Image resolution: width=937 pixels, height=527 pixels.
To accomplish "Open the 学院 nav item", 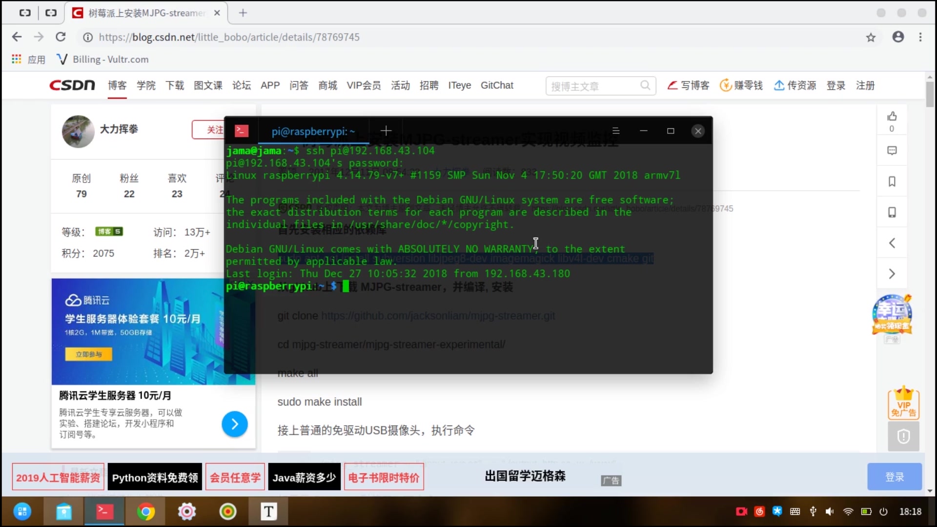I will [146, 85].
